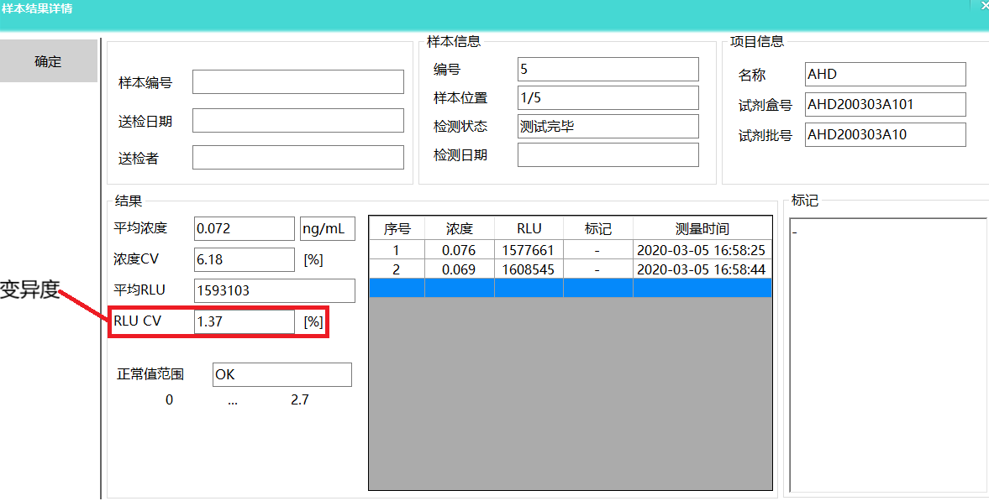Screen dimensions: 989x501
Task: Click the empty 检测日期 field
Action: click(x=608, y=155)
